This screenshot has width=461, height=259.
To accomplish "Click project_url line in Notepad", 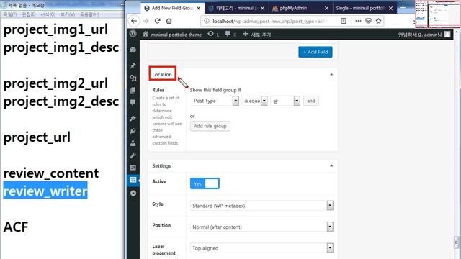I will click(37, 137).
